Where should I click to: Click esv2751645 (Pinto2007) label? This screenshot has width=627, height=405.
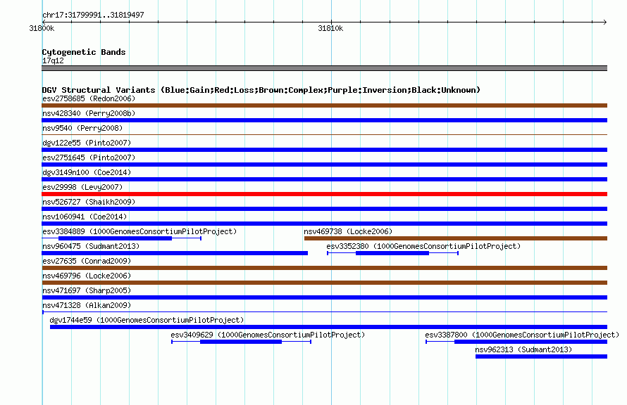[x=89, y=157]
